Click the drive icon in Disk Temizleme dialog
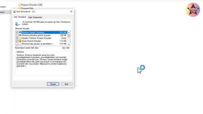This screenshot has width=203, height=114. click(x=18, y=24)
